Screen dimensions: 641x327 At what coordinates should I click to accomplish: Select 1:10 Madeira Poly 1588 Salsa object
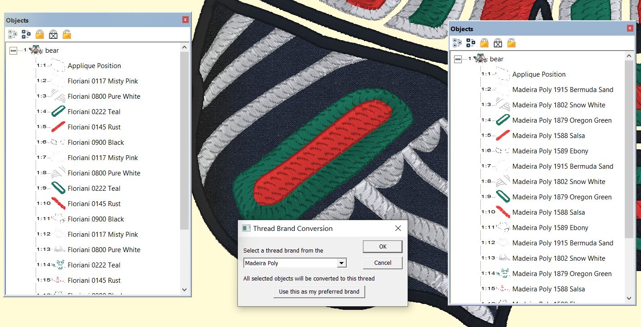point(548,212)
